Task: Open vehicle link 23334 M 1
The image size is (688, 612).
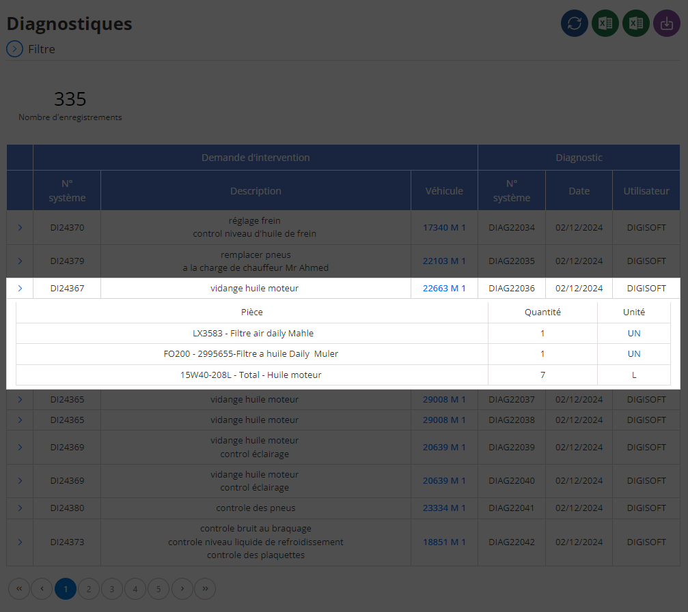Action: (x=444, y=508)
